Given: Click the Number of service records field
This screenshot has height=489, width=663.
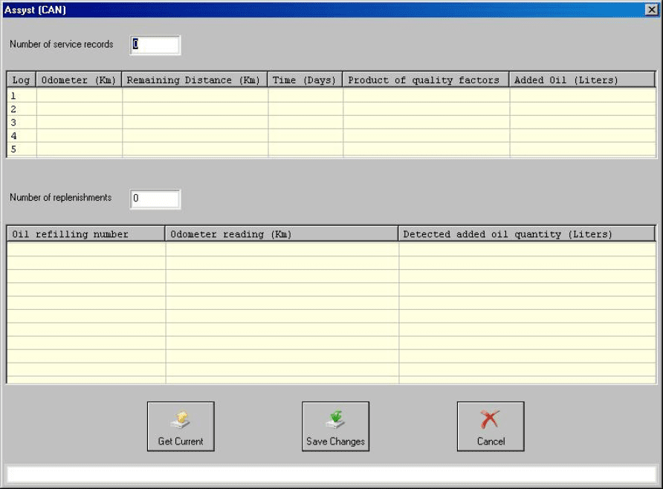Looking at the screenshot, I should click(x=155, y=45).
